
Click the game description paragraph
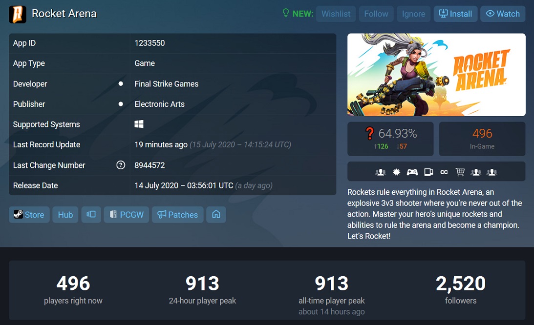pyautogui.click(x=434, y=214)
